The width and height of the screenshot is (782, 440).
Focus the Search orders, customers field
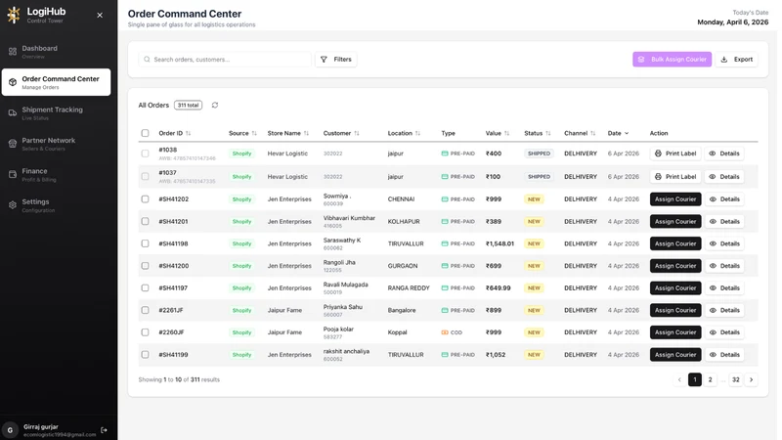click(x=225, y=60)
